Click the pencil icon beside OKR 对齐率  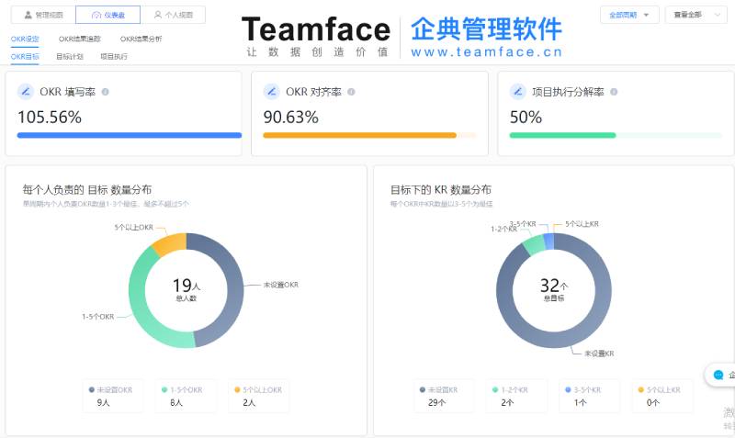point(271,92)
